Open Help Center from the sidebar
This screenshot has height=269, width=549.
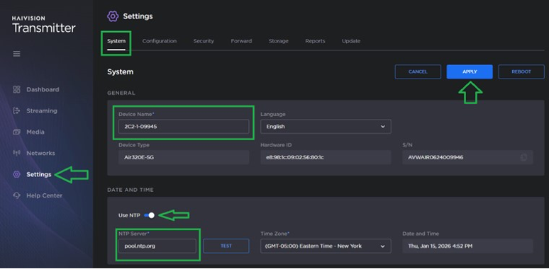pyautogui.click(x=45, y=195)
